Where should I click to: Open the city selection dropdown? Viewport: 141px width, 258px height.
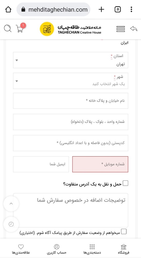point(70,81)
